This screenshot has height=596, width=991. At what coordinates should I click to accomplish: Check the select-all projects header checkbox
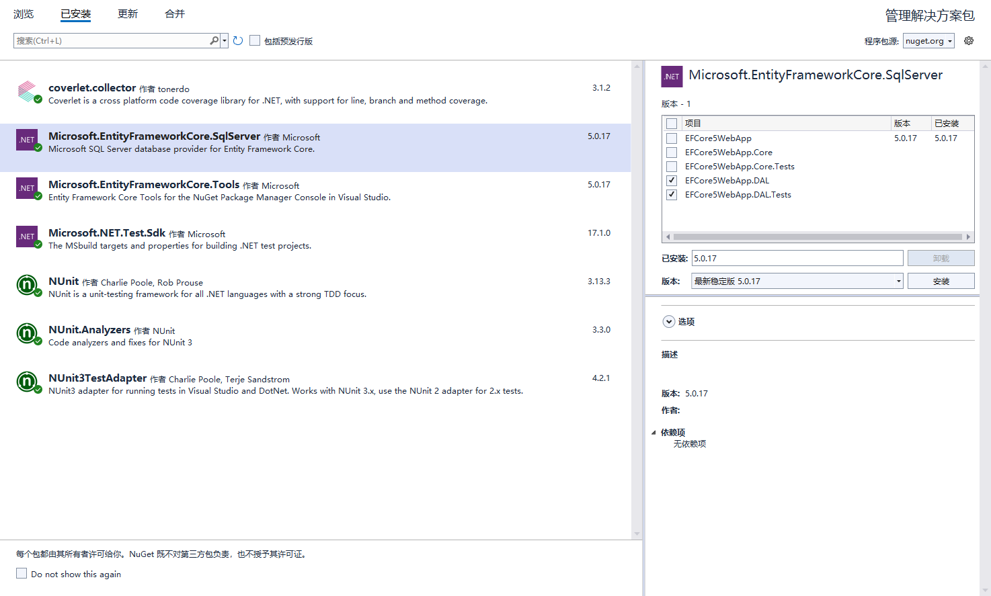672,124
